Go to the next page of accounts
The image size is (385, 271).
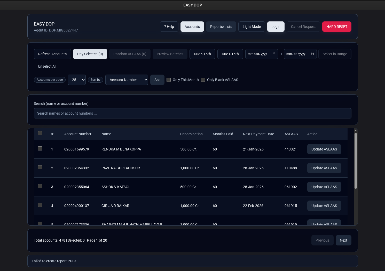click(x=343, y=240)
